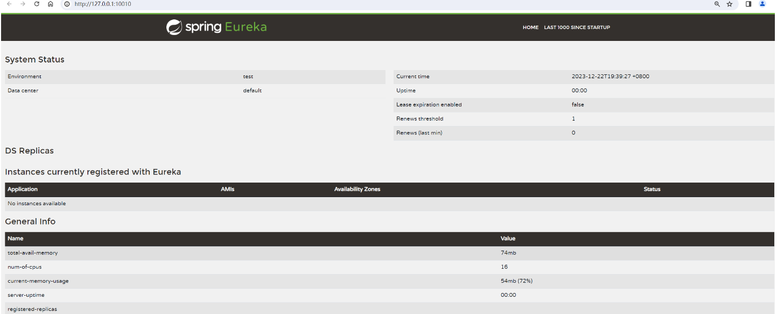Select the General Info heading
The width and height of the screenshot is (777, 314).
30,221
